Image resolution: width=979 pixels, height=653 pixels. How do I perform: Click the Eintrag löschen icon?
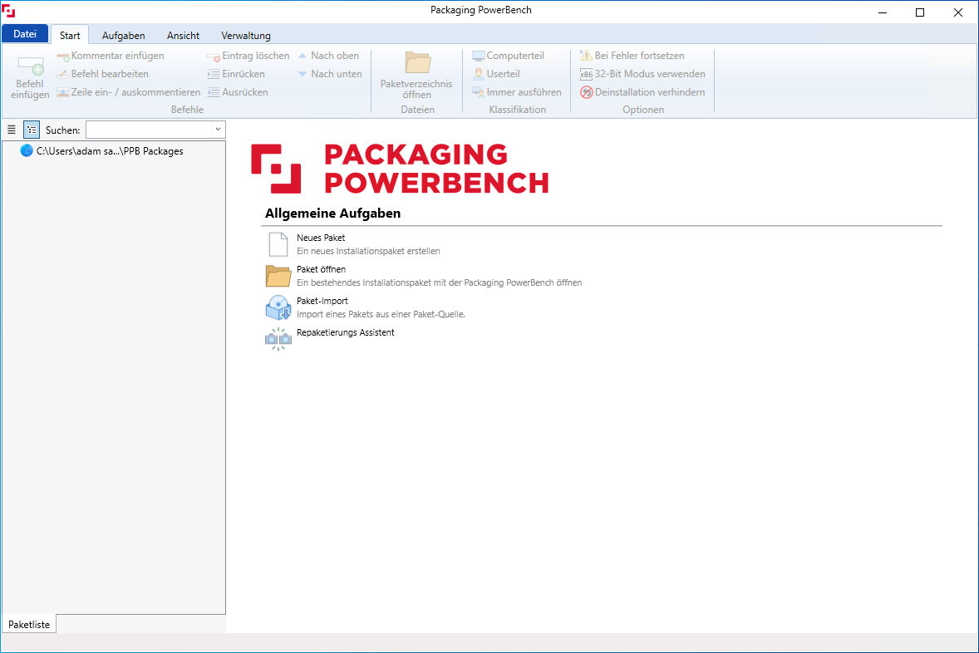(214, 56)
